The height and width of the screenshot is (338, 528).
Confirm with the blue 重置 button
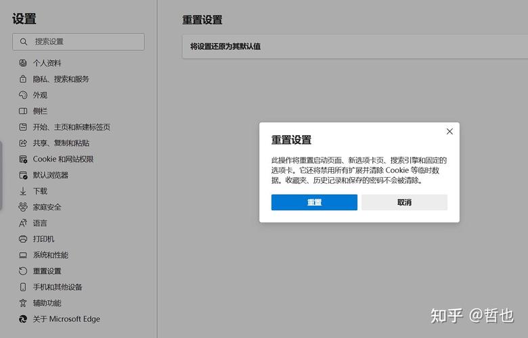pos(314,202)
